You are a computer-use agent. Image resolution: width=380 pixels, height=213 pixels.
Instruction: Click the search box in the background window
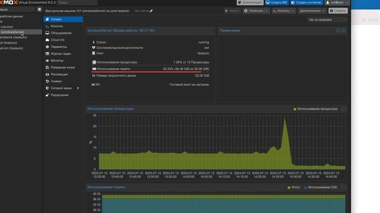tap(370, 20)
